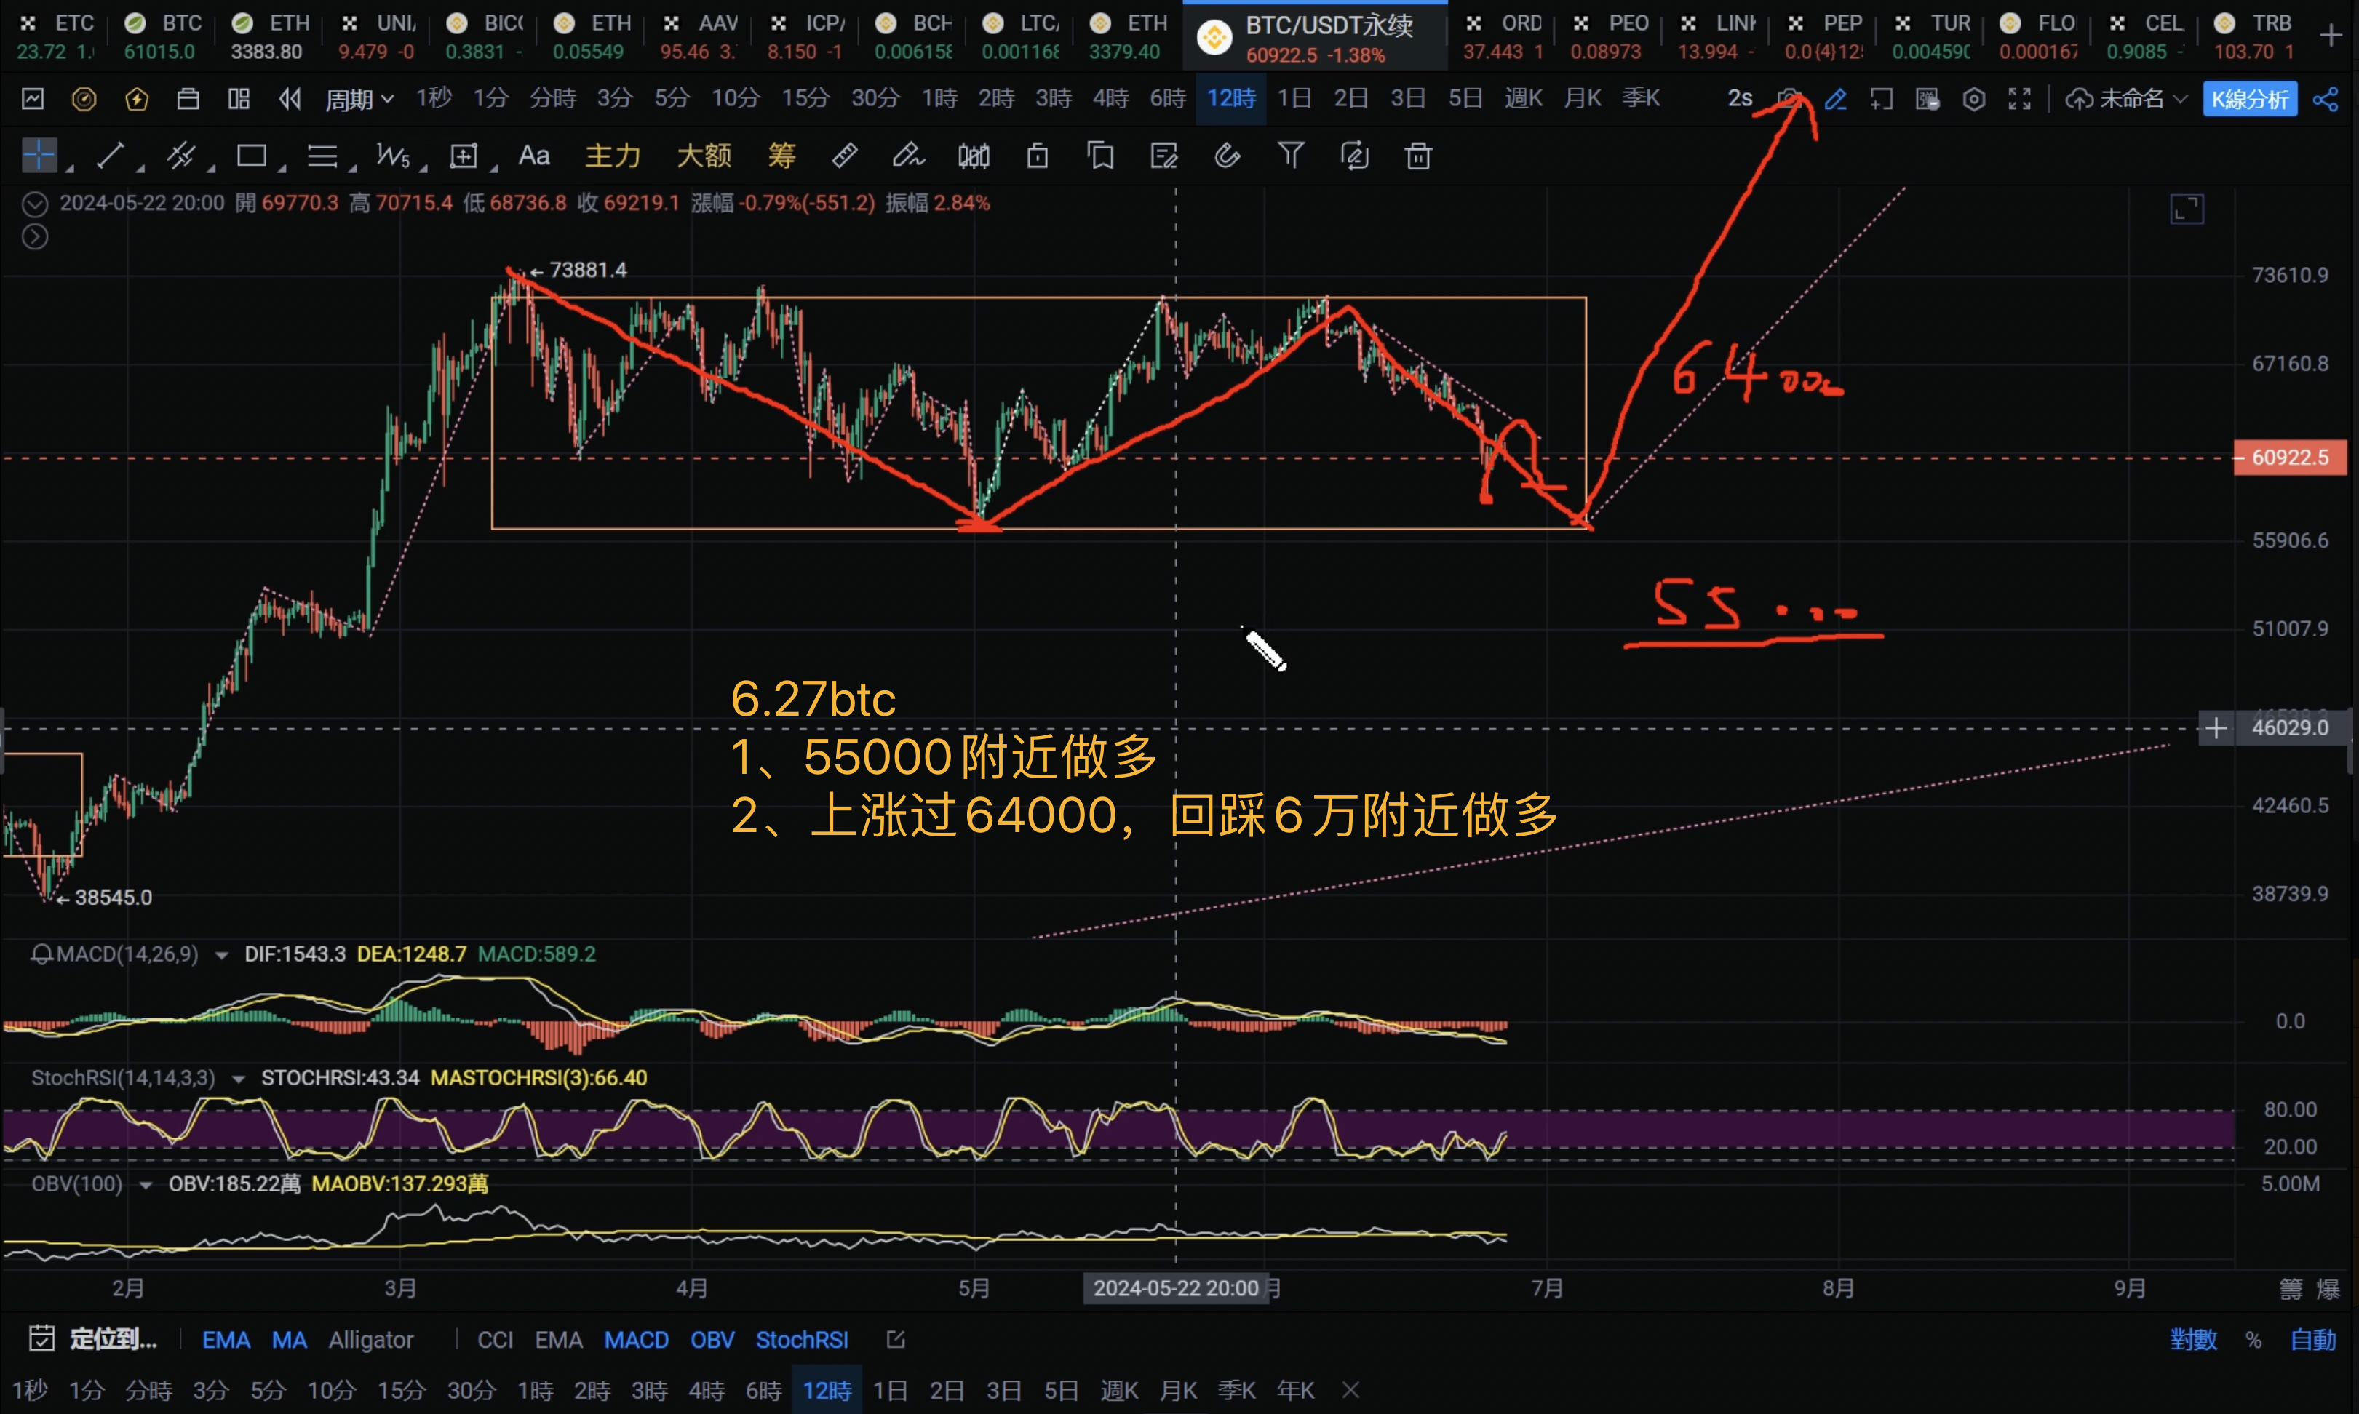The width and height of the screenshot is (2359, 1414).
Task: Open the drawings filter funnel icon
Action: [1291, 156]
